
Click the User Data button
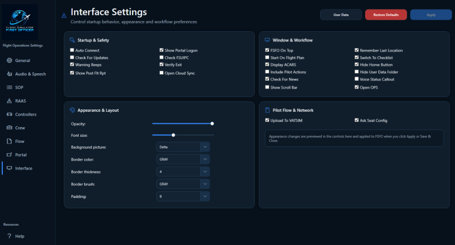341,15
